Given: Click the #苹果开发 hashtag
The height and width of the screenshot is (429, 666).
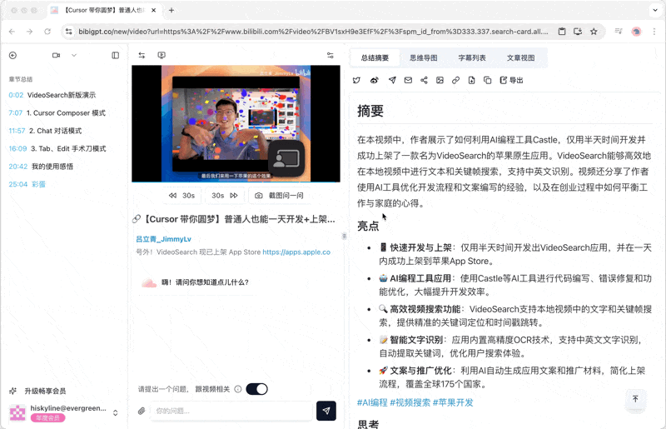Looking at the screenshot, I should 453,402.
